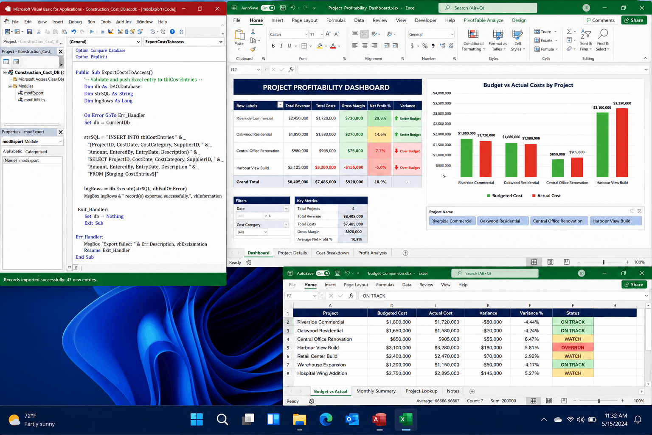The width and height of the screenshot is (652, 435).
Task: Click the Font Color red swatch button
Action: [x=333, y=46]
